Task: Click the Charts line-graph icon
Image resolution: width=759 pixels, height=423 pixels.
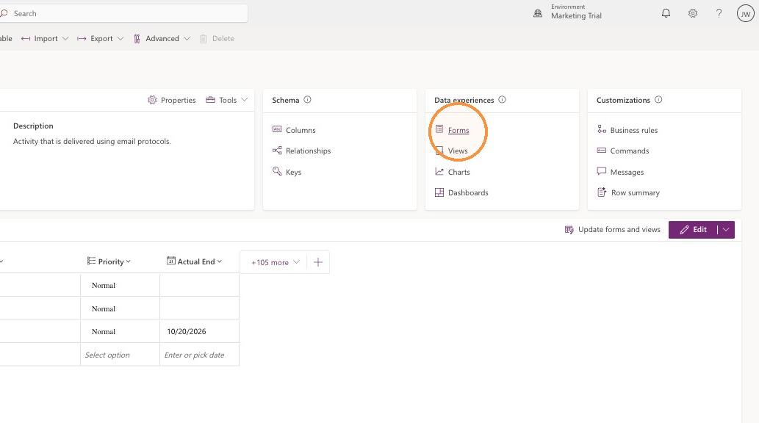Action: [x=439, y=171]
